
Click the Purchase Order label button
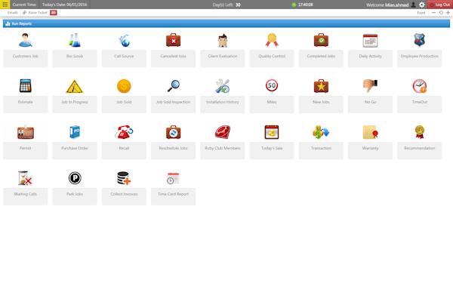tap(75, 150)
